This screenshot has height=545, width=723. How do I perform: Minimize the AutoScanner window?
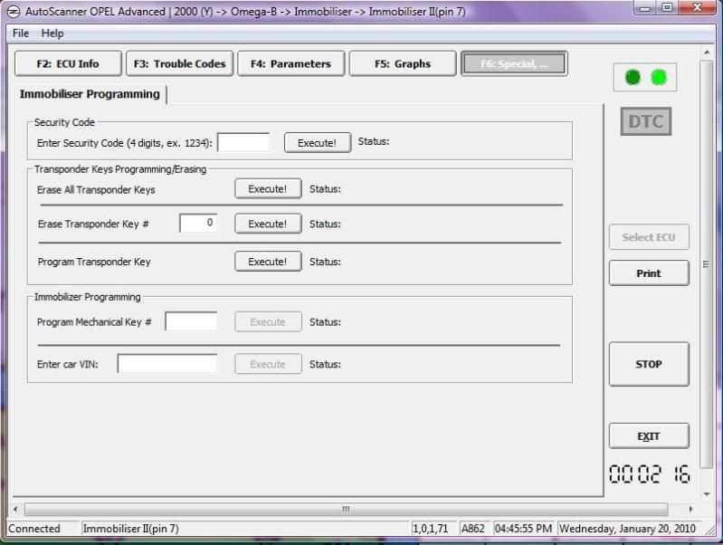click(x=645, y=8)
